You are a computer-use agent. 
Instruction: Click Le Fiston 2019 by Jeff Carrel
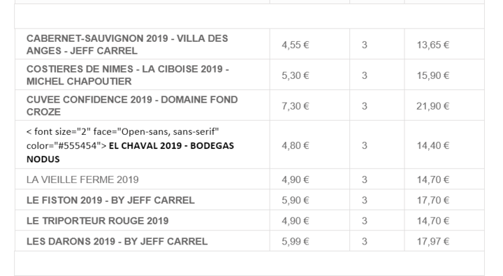pos(110,201)
